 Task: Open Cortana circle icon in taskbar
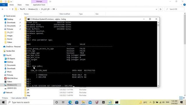point(57,102)
